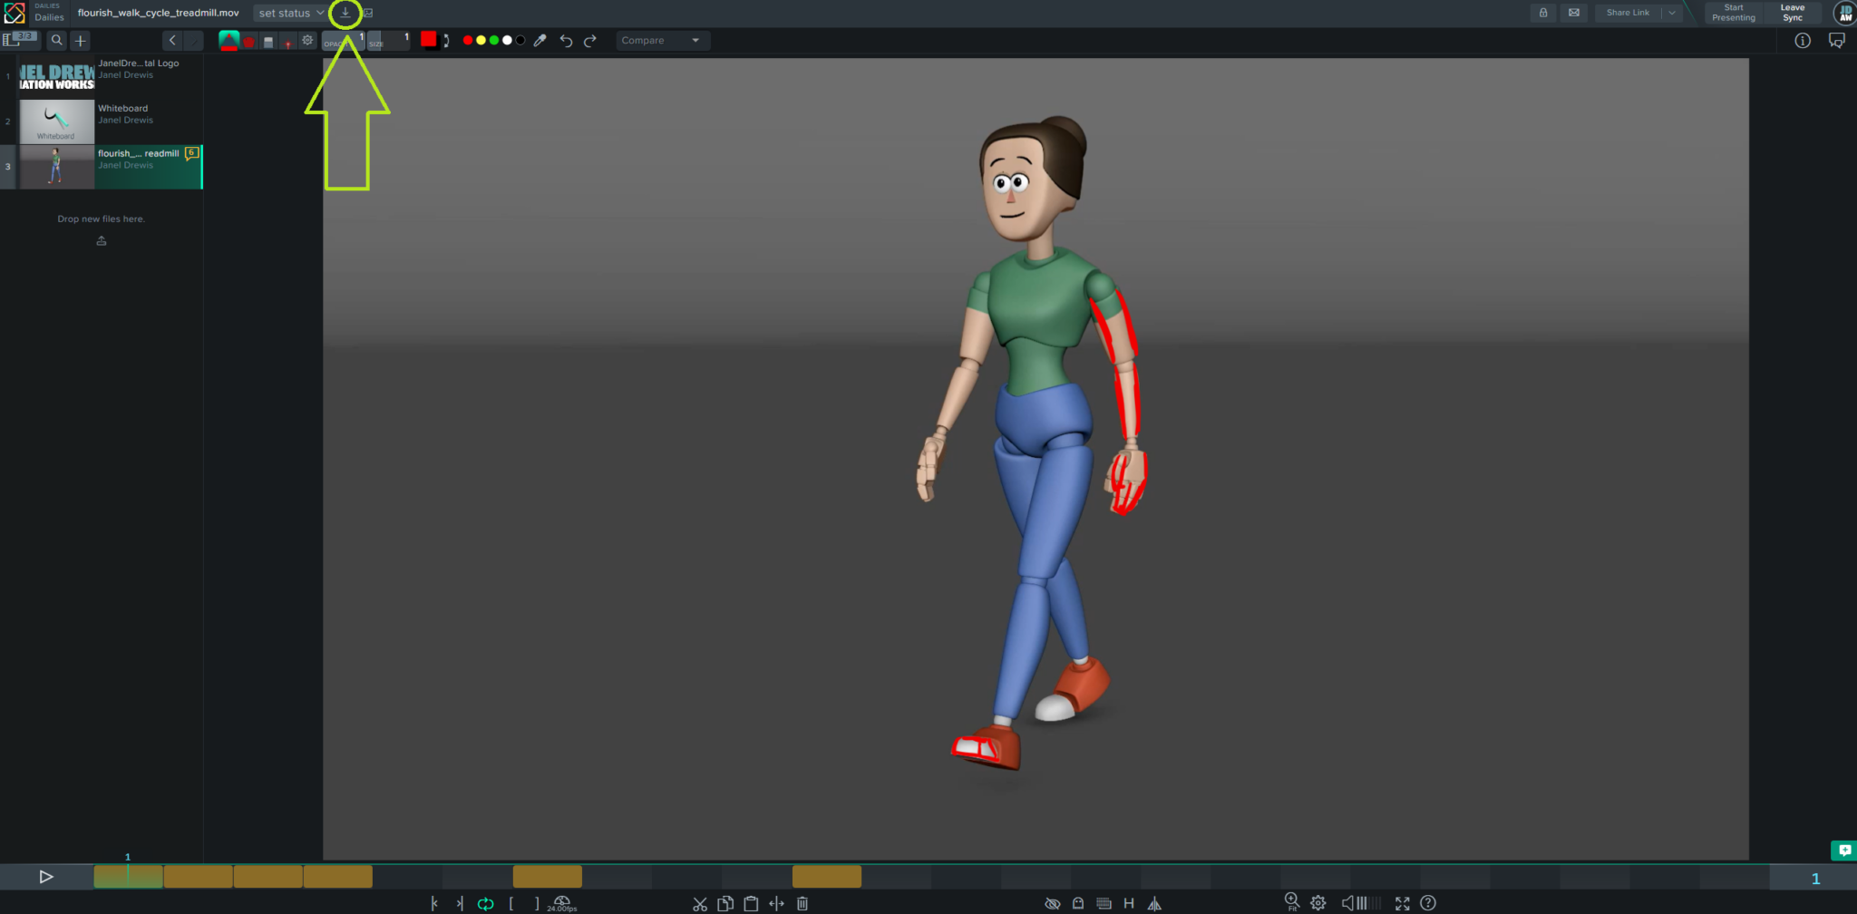The height and width of the screenshot is (914, 1857).
Task: Pick a color with the eyedropper tool
Action: tap(540, 40)
